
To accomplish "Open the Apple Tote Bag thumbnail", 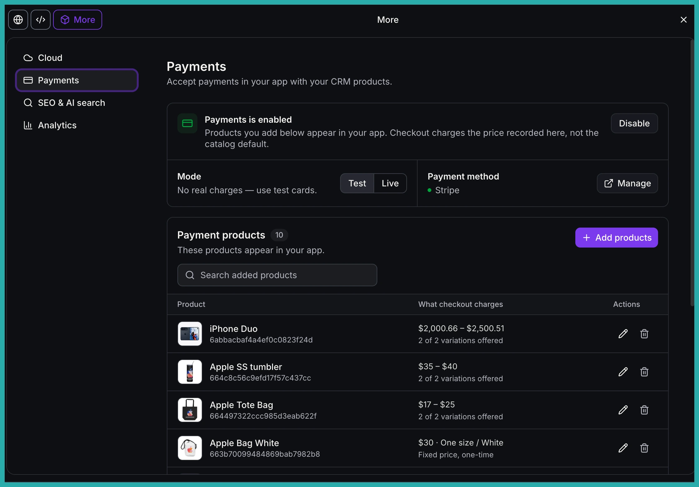I will pyautogui.click(x=190, y=410).
